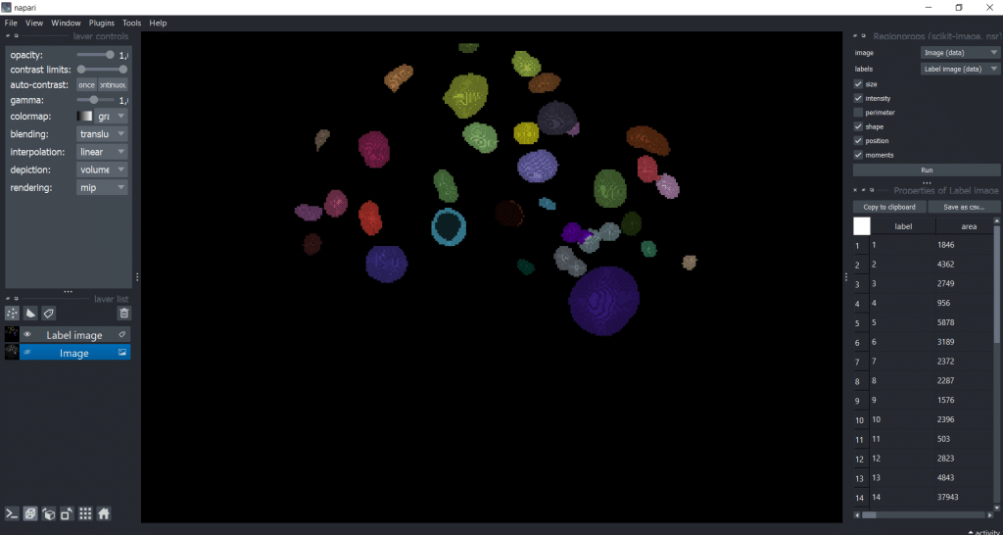Open the Plugins menu
The image size is (1003, 535).
(x=101, y=23)
